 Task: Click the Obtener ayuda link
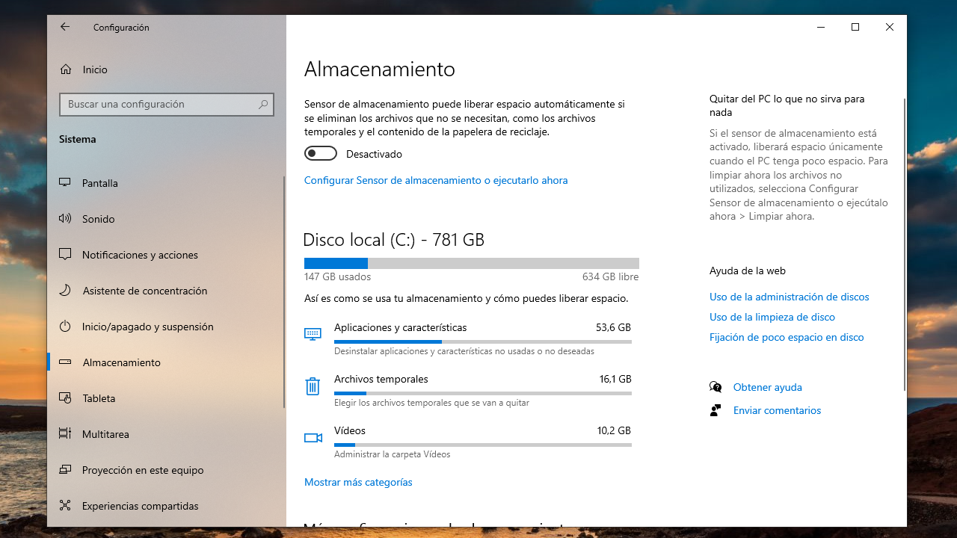click(767, 387)
